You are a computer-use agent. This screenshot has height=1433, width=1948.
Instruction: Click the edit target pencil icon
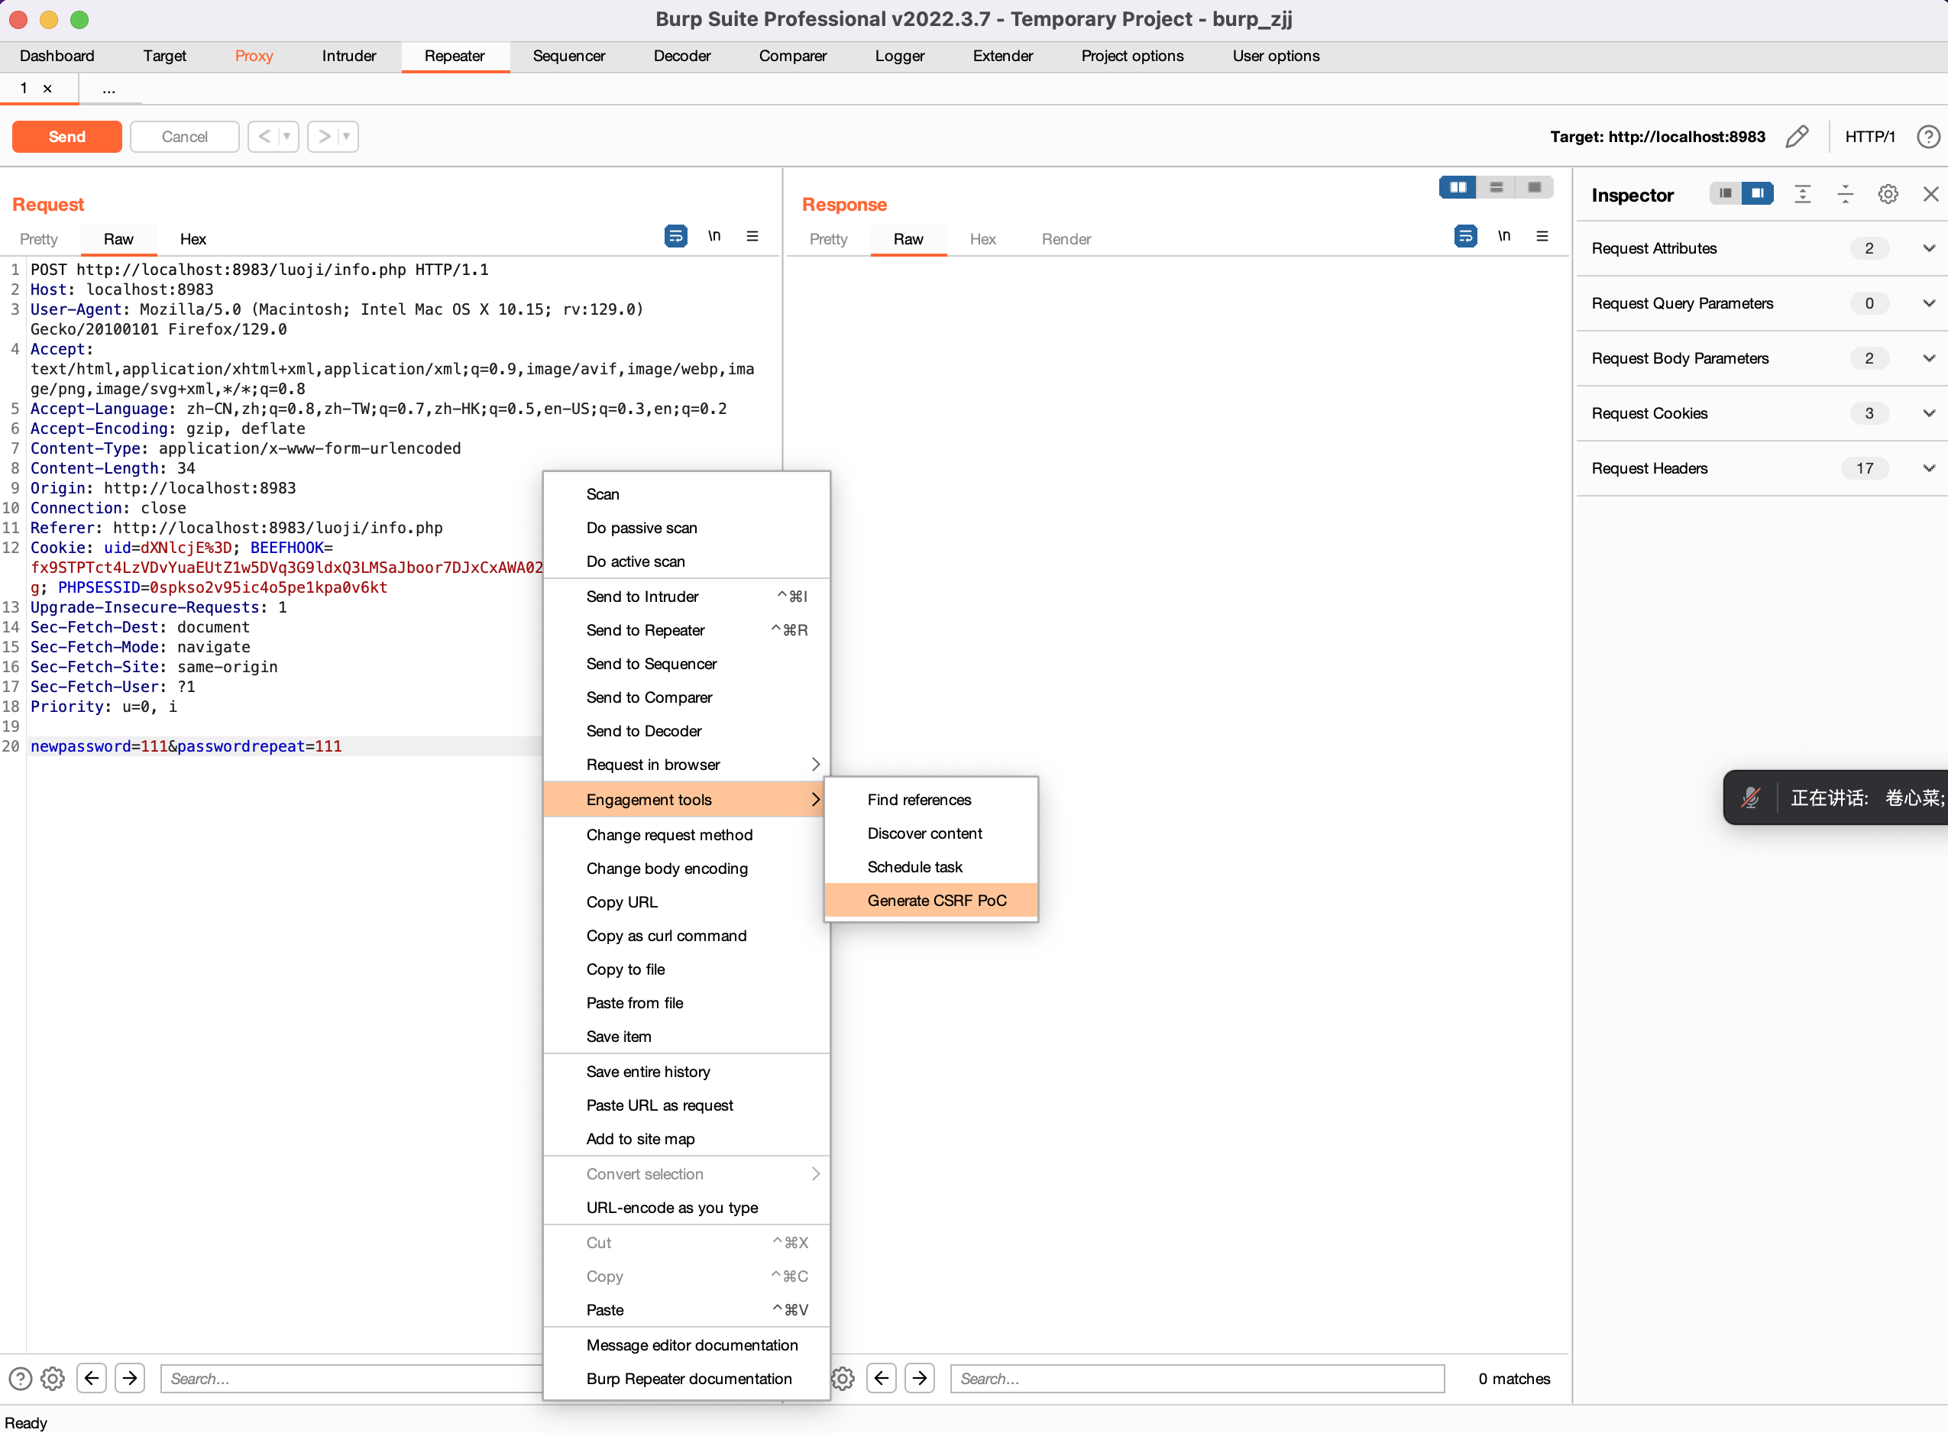(1797, 136)
